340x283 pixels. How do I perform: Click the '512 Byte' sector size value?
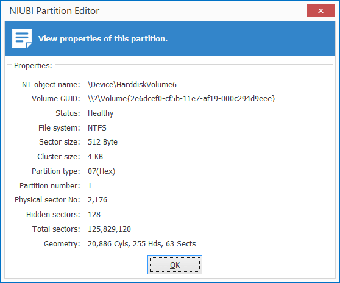[102, 142]
